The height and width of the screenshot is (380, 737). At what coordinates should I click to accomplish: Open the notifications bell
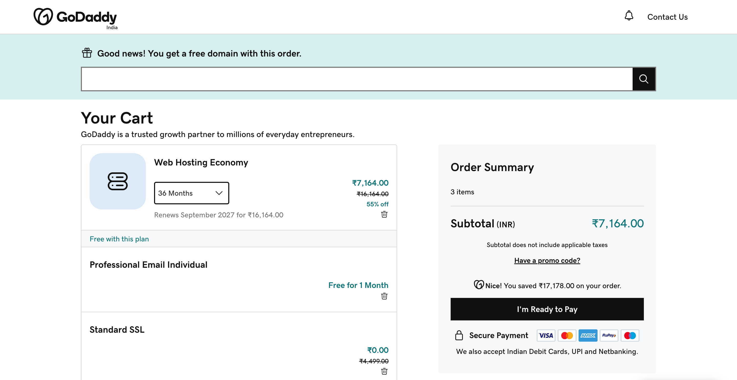click(x=628, y=16)
